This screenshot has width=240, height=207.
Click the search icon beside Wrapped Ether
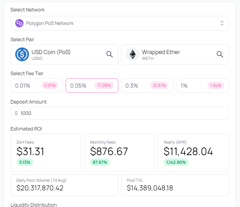[x=220, y=54]
